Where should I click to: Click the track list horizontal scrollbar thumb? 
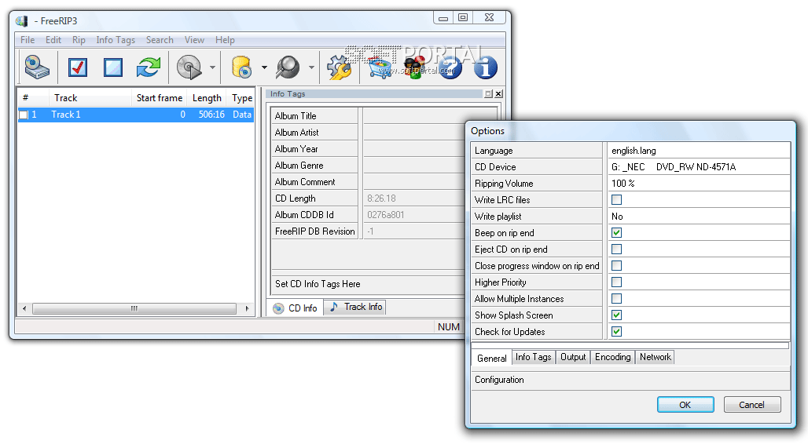[134, 308]
